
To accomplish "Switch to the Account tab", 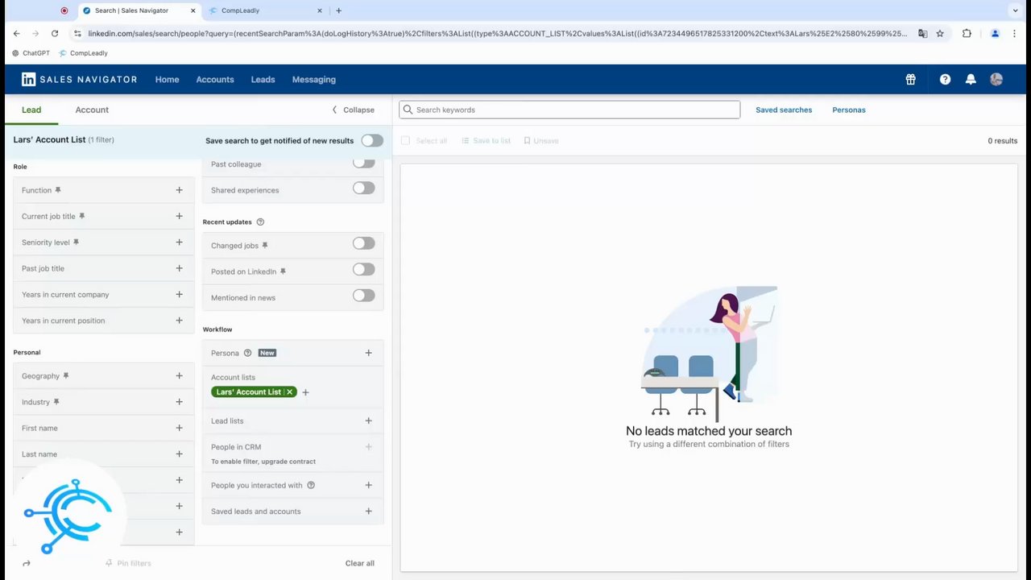I will click(x=92, y=110).
